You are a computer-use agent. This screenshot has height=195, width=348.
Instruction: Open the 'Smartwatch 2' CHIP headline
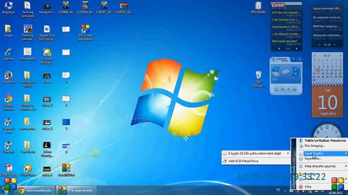click(286, 28)
